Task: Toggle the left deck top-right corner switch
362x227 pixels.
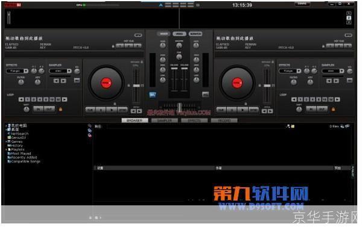Action: [138, 36]
